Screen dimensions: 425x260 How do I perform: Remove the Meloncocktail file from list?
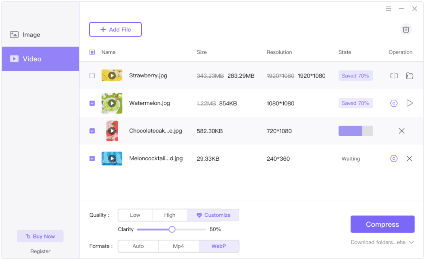pos(409,159)
